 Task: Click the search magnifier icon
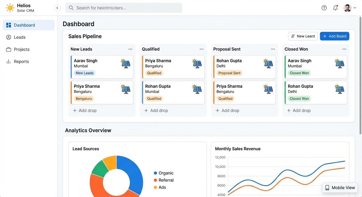71,8
